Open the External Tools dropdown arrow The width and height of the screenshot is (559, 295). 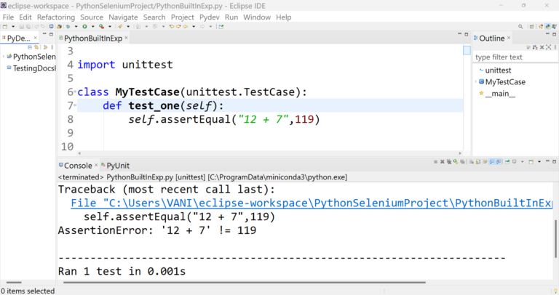pos(110,26)
